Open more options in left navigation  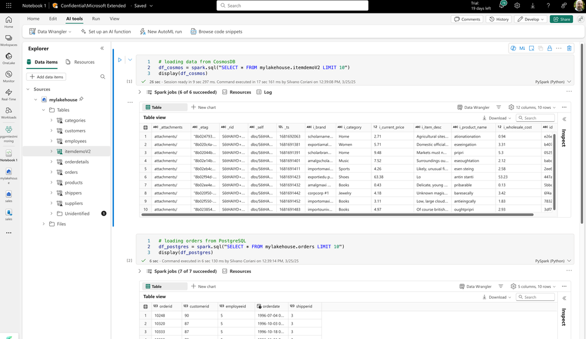[x=9, y=232]
